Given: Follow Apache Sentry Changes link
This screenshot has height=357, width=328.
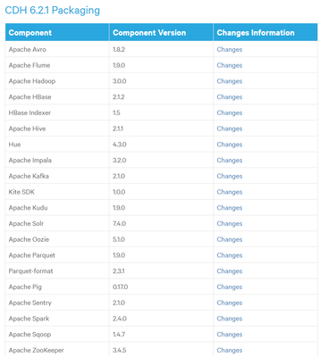Looking at the screenshot, I should (230, 303).
